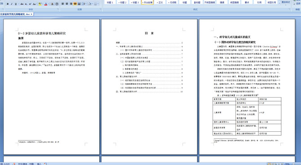Toggle Bold formatting in font group
This screenshot has height=165, width=301.
coord(8,4)
